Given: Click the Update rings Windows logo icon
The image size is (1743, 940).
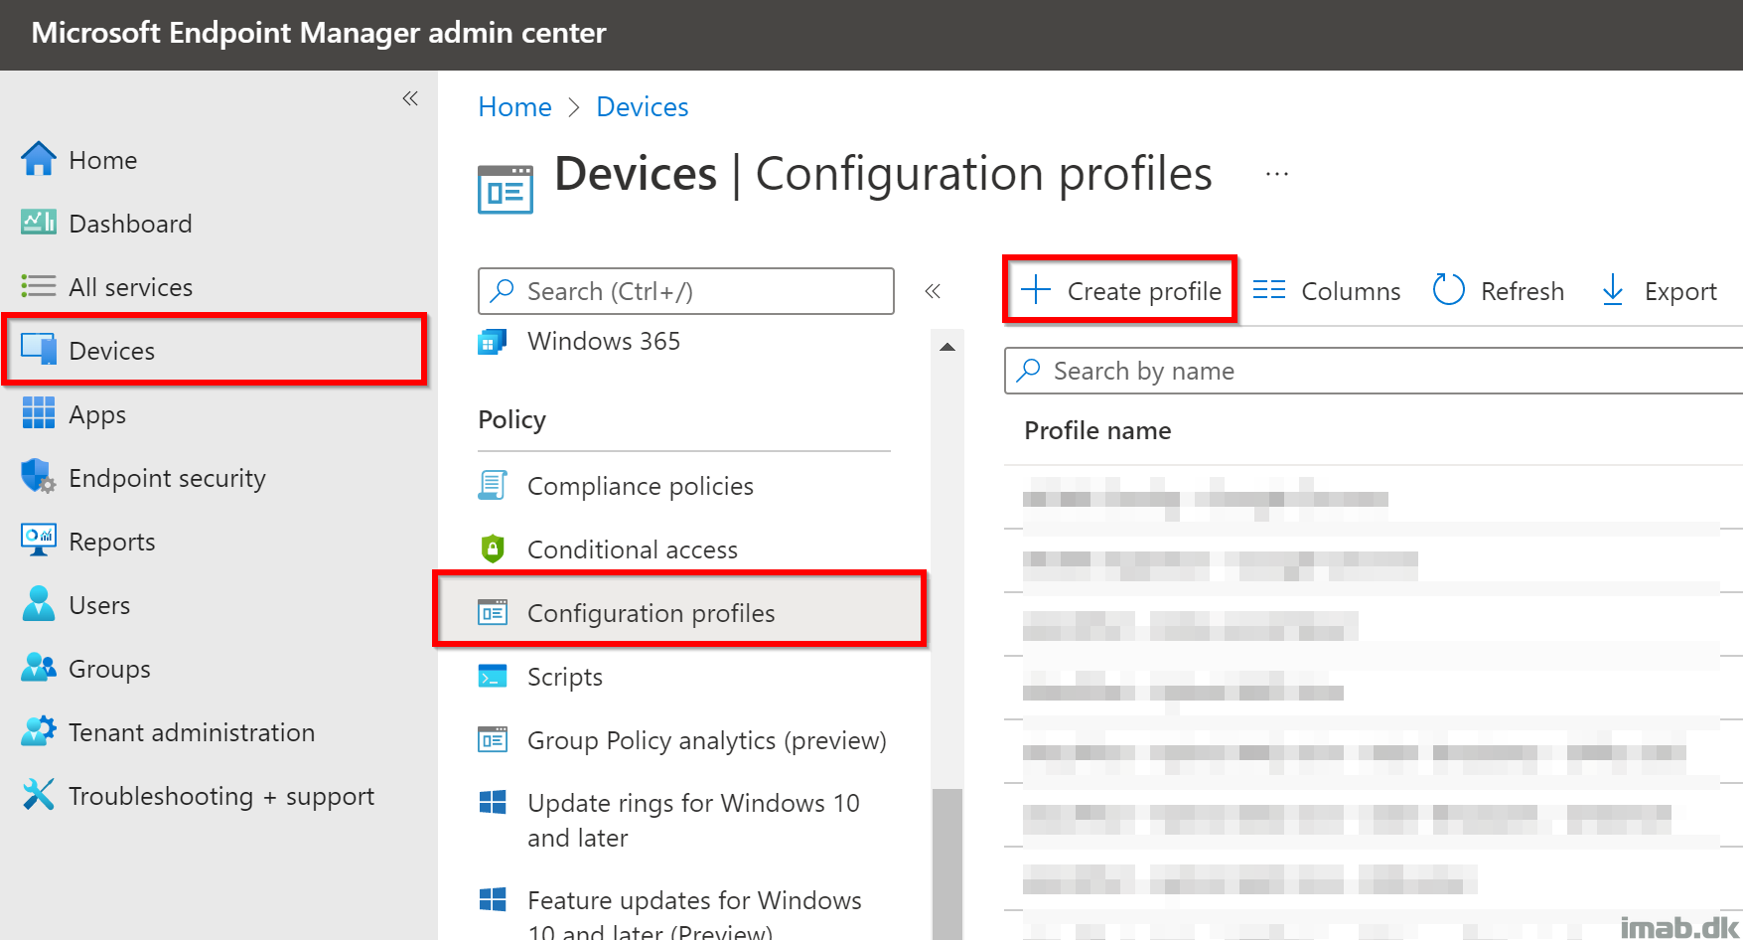Looking at the screenshot, I should pyautogui.click(x=493, y=802).
